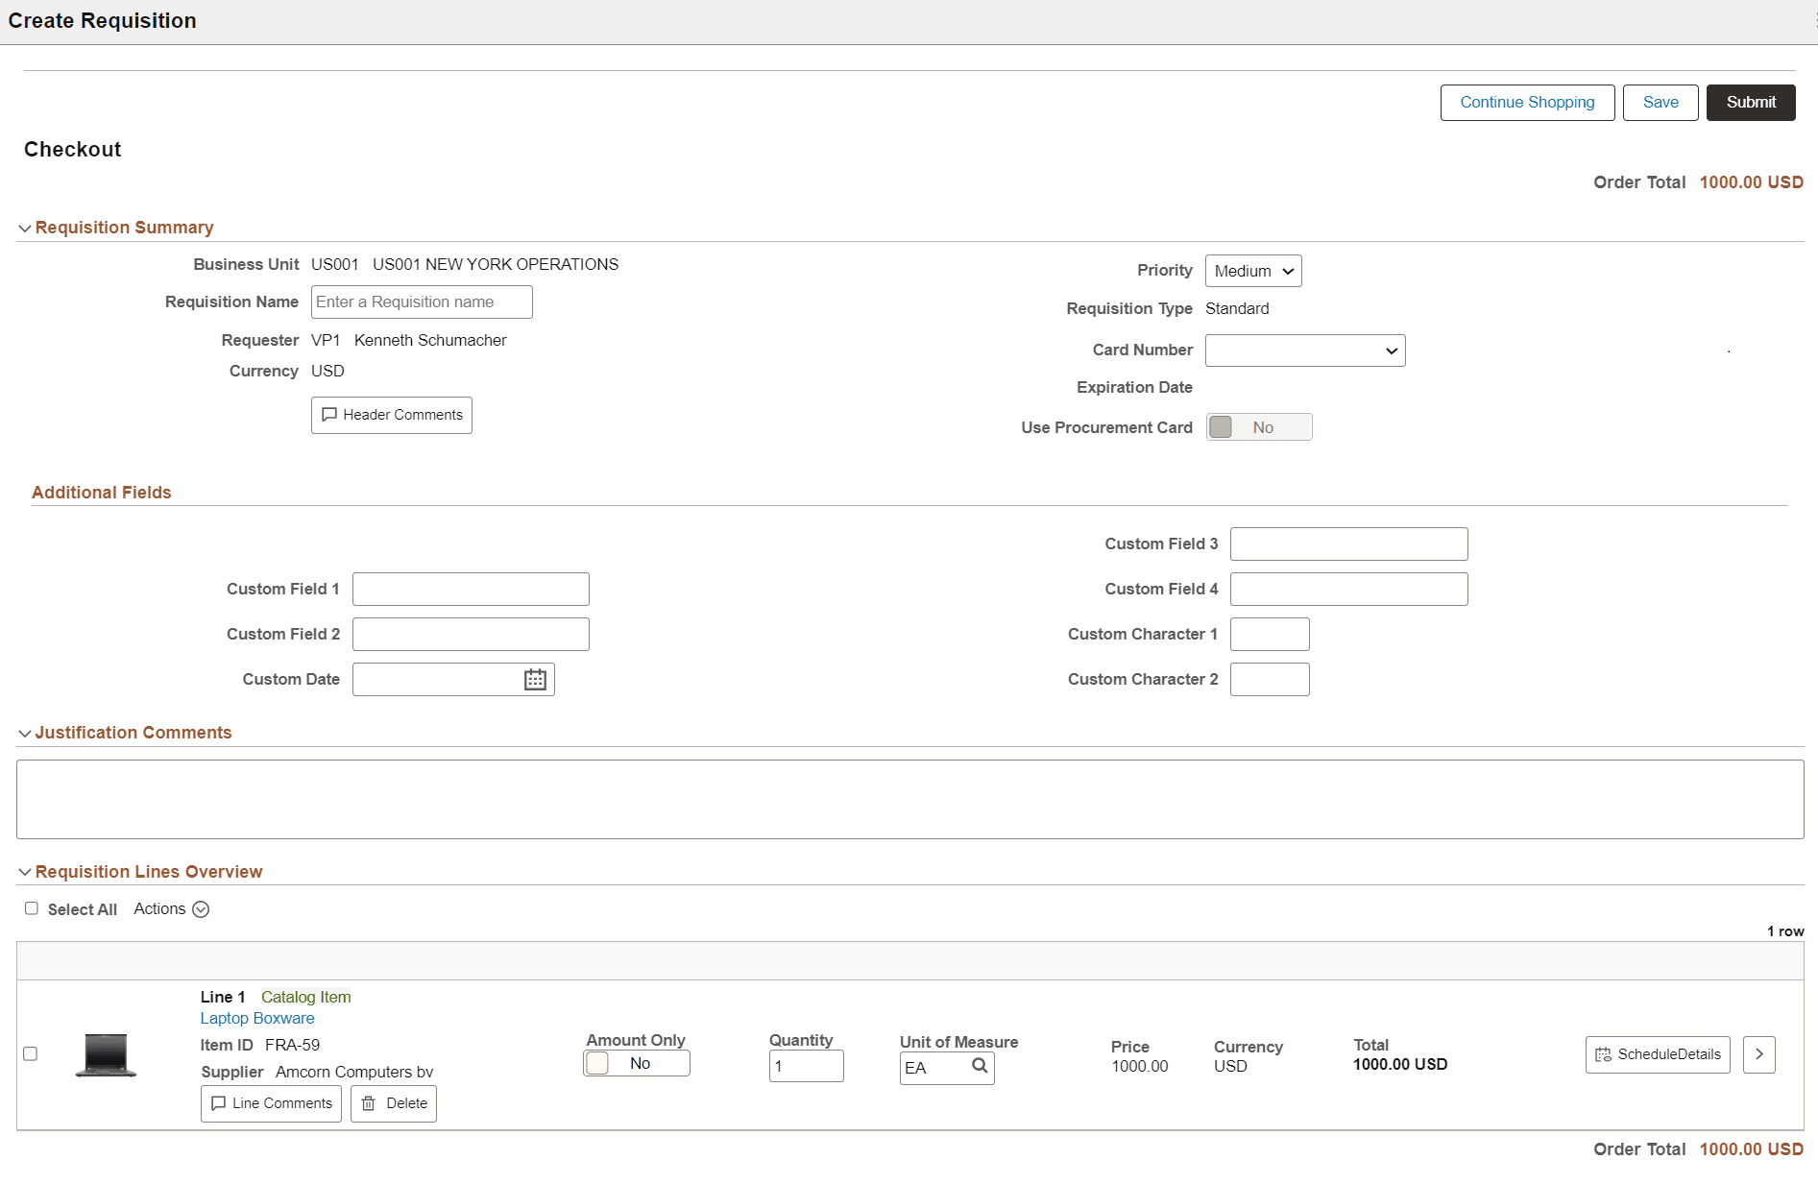Expand line 1 details with the right arrow
Screen dimensions: 1818x1184
pos(1759,1054)
